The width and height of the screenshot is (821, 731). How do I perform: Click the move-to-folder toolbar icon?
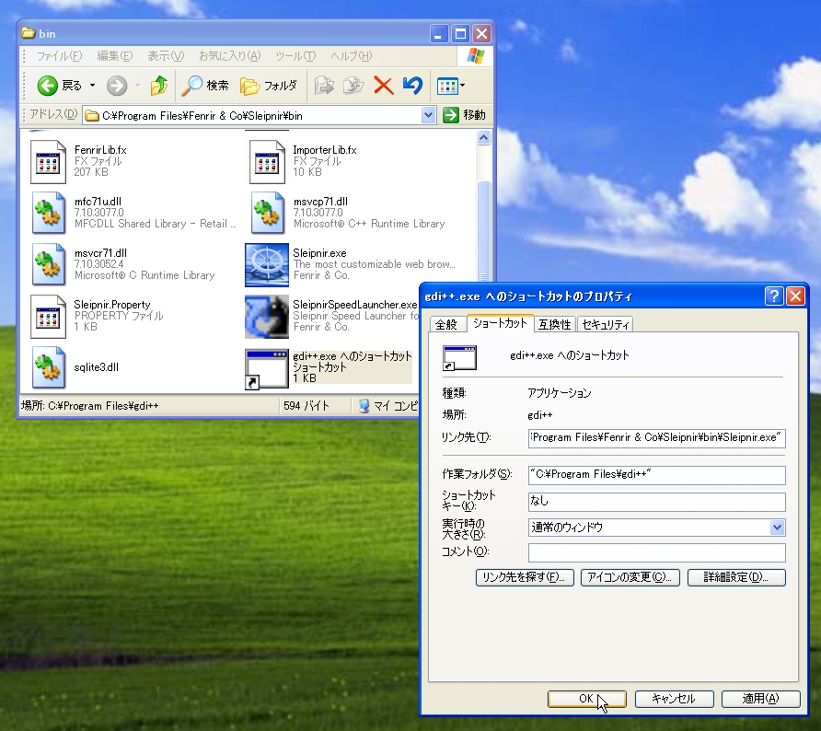coord(324,86)
